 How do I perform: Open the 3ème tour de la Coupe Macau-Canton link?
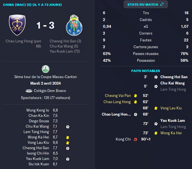[45, 77]
